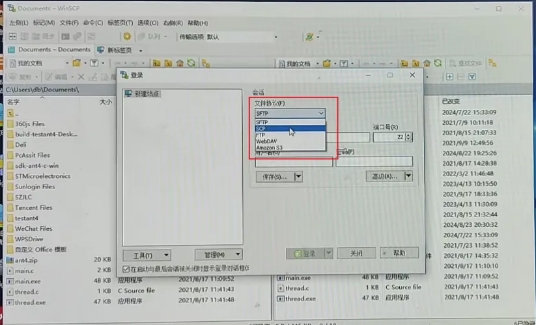Click the preferences gear icon in toolbar
The height and width of the screenshot is (325, 536).
[x=127, y=37]
